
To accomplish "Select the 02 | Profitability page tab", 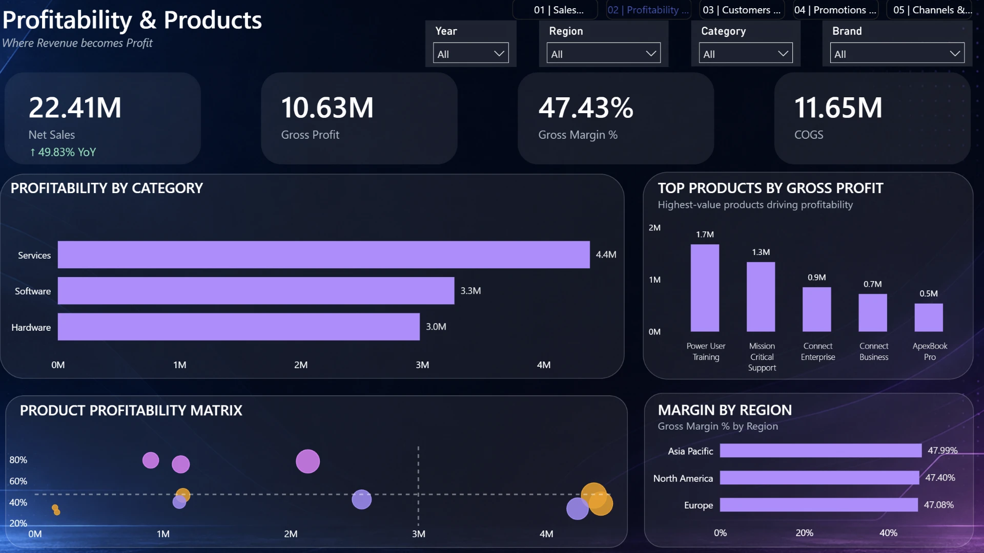I will (x=648, y=10).
